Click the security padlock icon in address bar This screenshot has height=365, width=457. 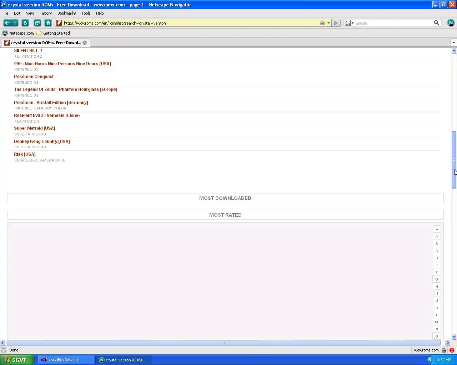pos(322,23)
